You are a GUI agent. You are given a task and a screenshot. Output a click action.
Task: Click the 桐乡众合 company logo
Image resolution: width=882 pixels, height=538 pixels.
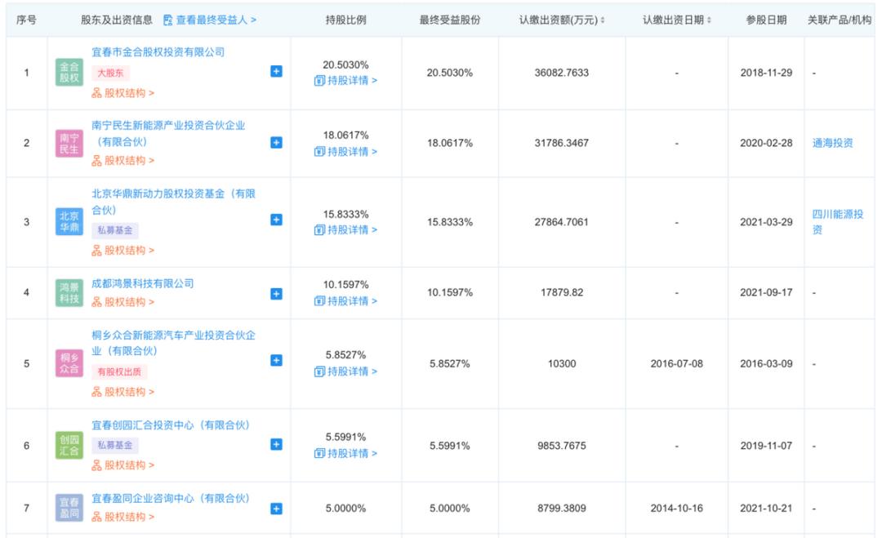pos(69,363)
